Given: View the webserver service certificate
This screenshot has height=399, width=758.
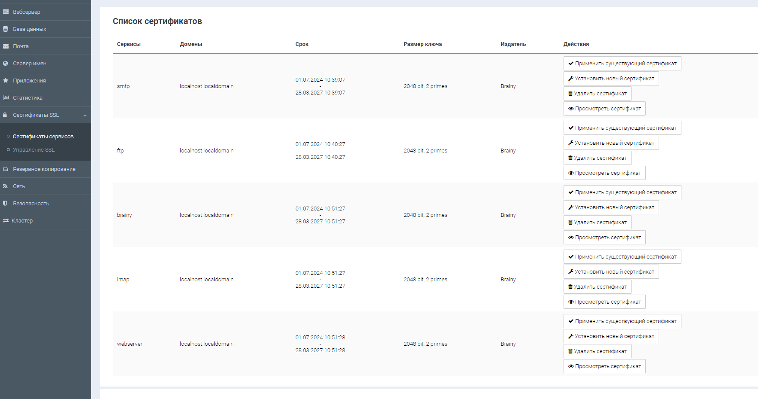Looking at the screenshot, I should (604, 366).
